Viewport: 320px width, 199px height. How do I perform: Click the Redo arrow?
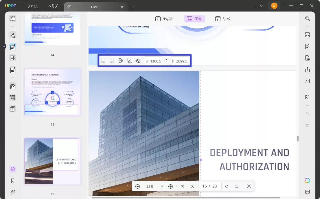point(307,125)
